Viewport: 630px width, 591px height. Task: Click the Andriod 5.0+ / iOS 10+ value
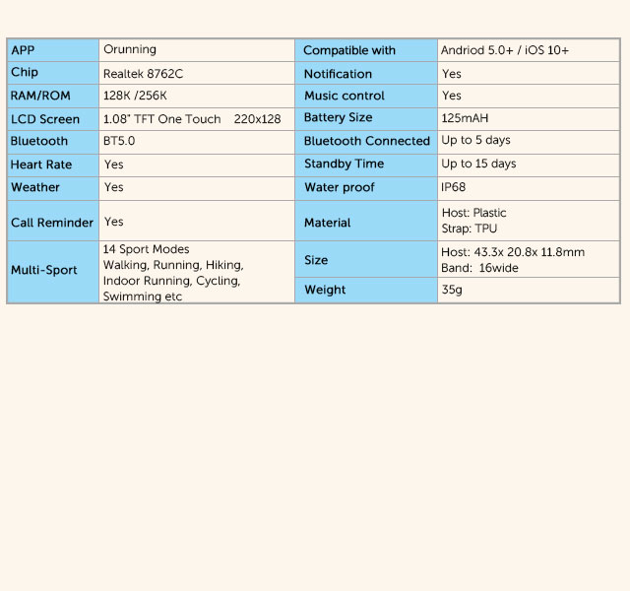click(x=505, y=50)
